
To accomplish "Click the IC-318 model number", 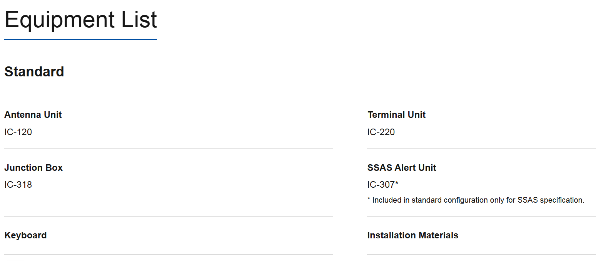I will click(18, 185).
